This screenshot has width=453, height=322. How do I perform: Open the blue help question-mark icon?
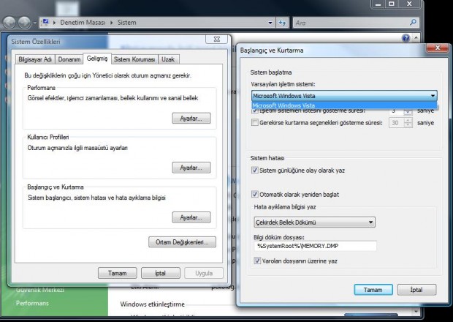tap(406, 37)
